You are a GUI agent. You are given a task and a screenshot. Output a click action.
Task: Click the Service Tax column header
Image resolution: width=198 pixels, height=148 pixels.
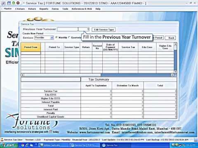coord(128,47)
